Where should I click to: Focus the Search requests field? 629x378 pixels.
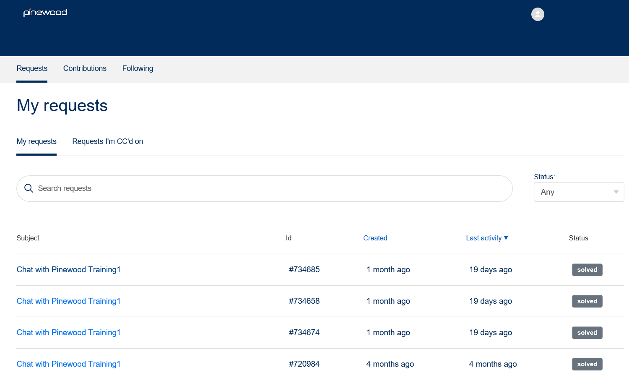(x=265, y=188)
